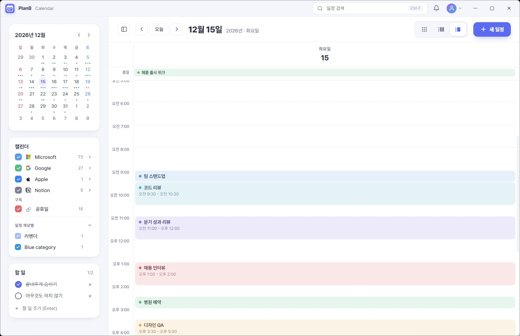Select December 1 in mini calendar
The width and height of the screenshot is (520, 336).
tap(43, 57)
